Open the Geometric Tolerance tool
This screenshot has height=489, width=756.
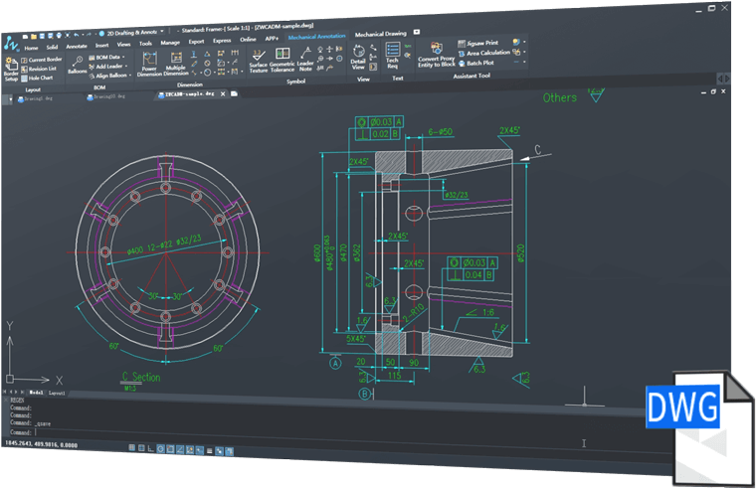click(x=282, y=61)
